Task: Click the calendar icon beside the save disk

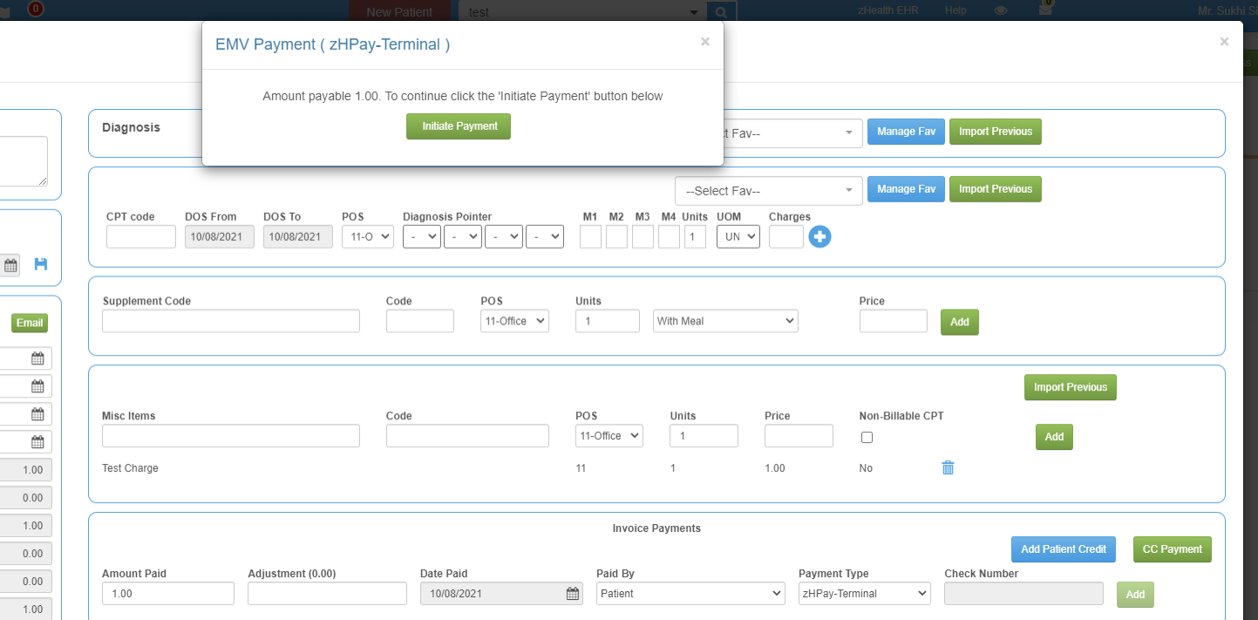Action: click(x=10, y=265)
